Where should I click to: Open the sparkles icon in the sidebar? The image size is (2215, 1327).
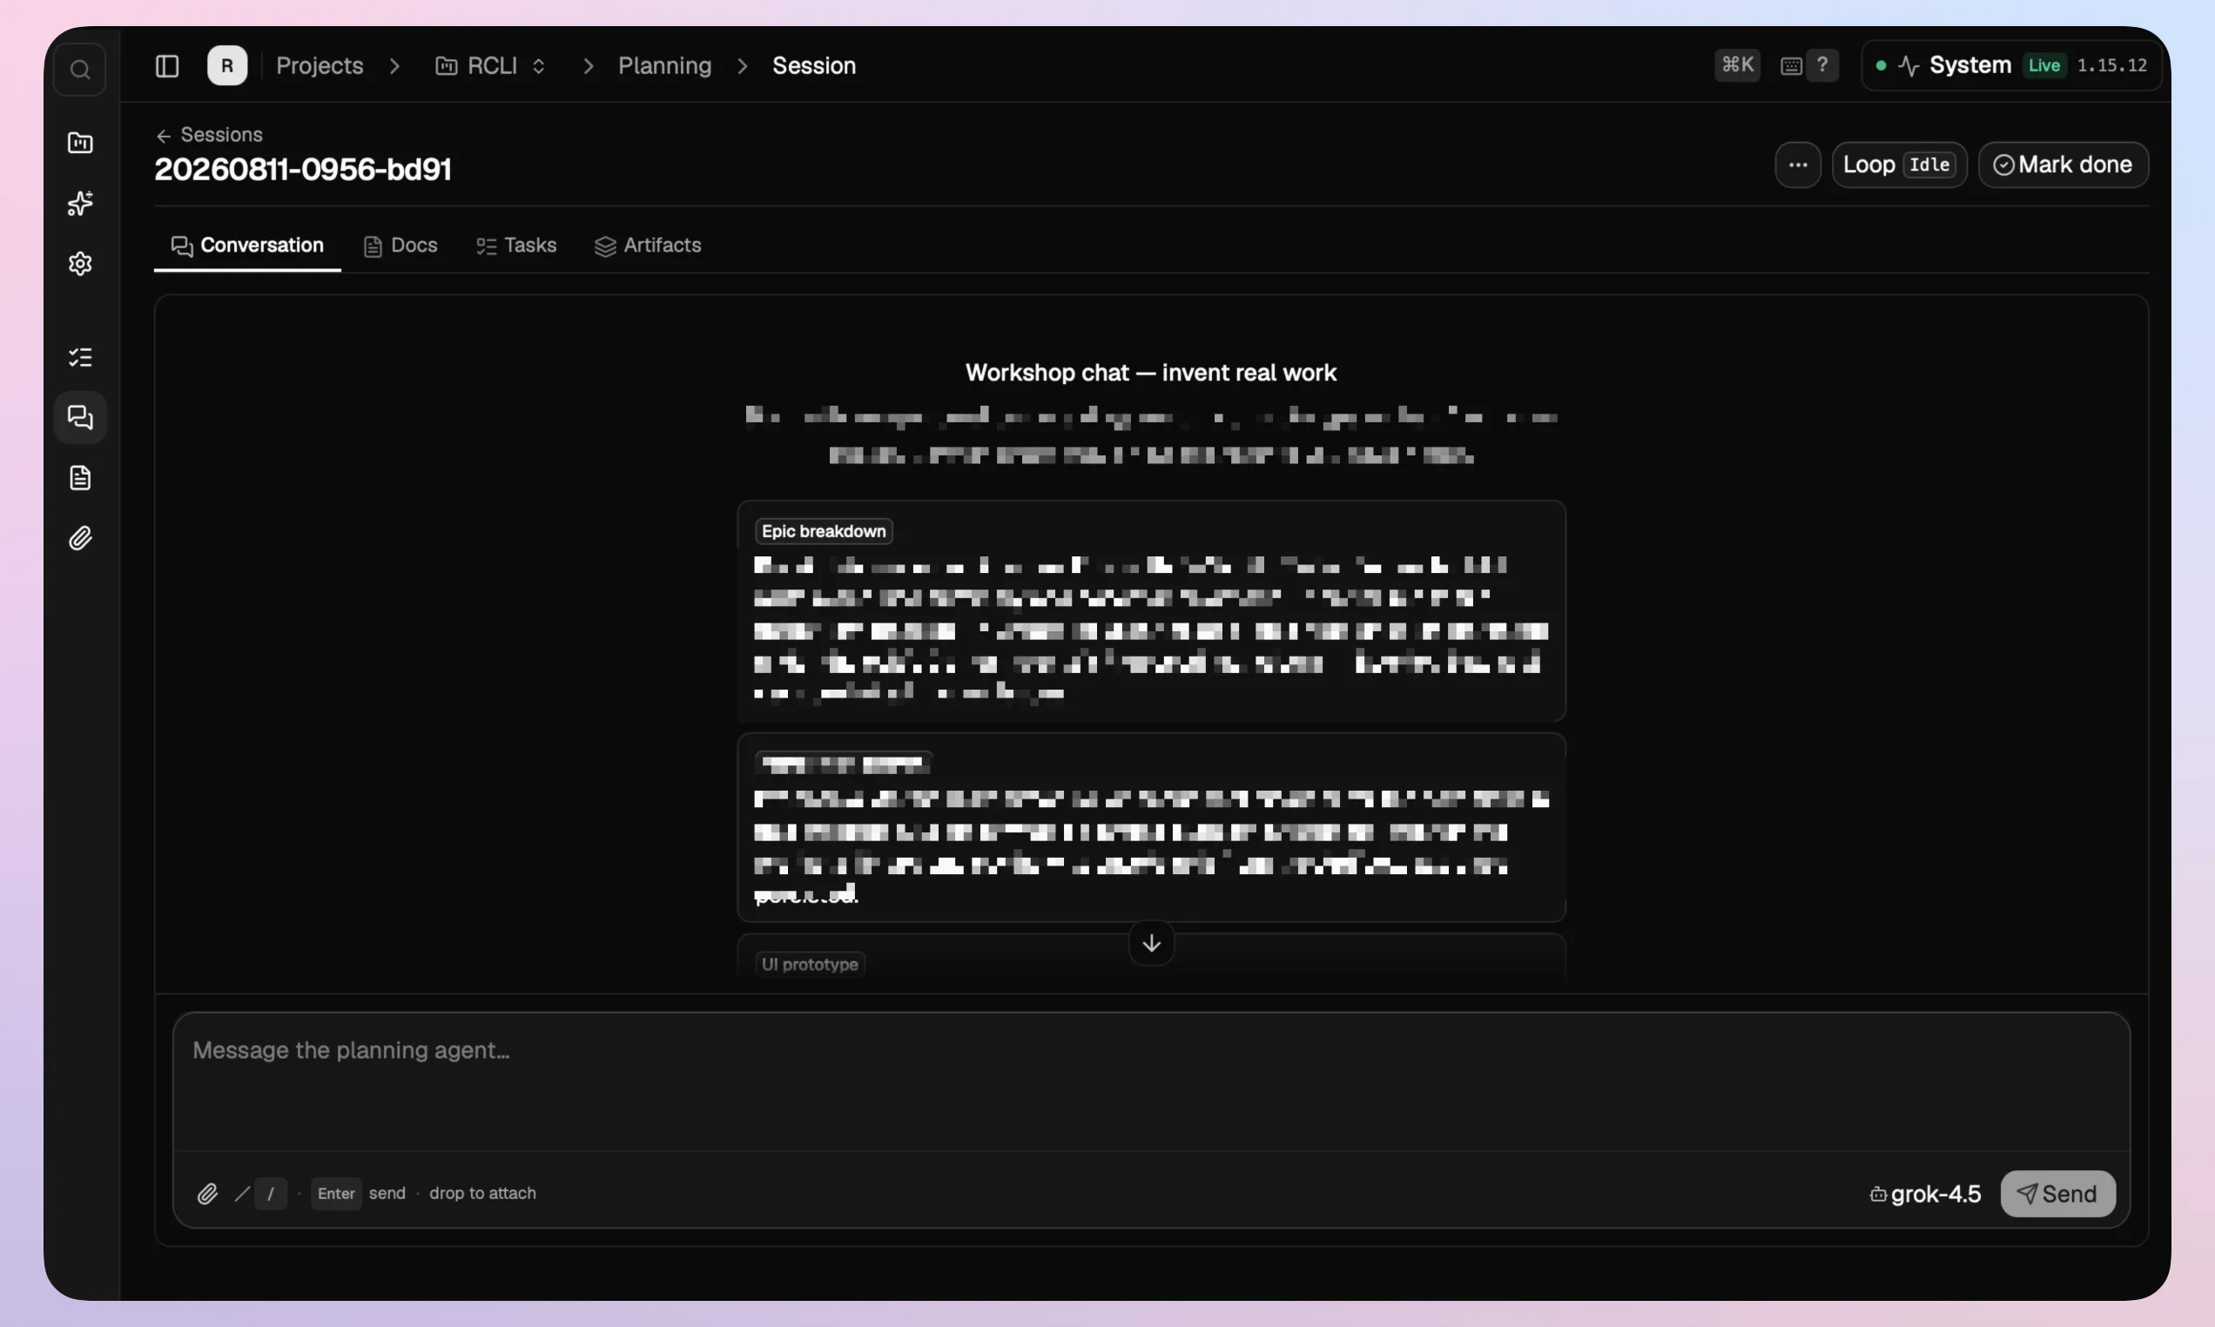(x=79, y=203)
